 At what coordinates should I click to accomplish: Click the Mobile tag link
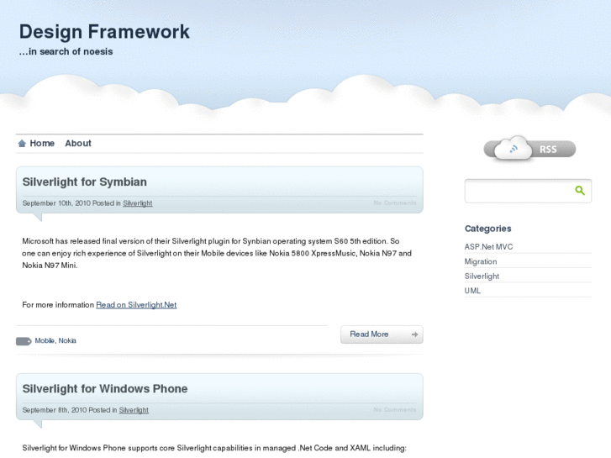click(x=45, y=340)
